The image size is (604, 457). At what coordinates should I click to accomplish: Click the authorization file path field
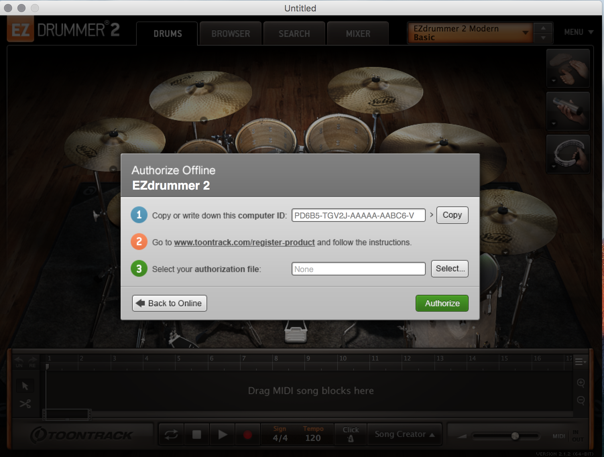[x=358, y=269]
